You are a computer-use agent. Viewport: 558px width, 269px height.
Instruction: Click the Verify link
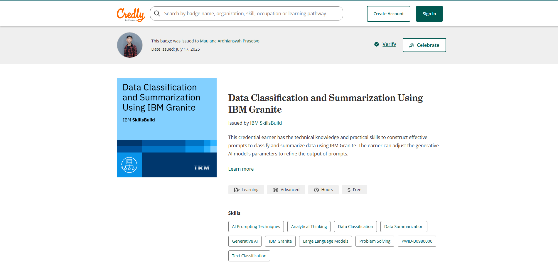pos(389,44)
